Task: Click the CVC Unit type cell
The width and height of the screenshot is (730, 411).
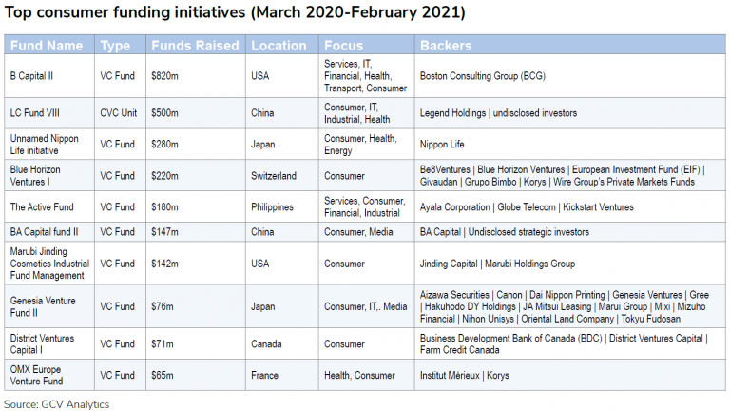Action: [x=119, y=113]
